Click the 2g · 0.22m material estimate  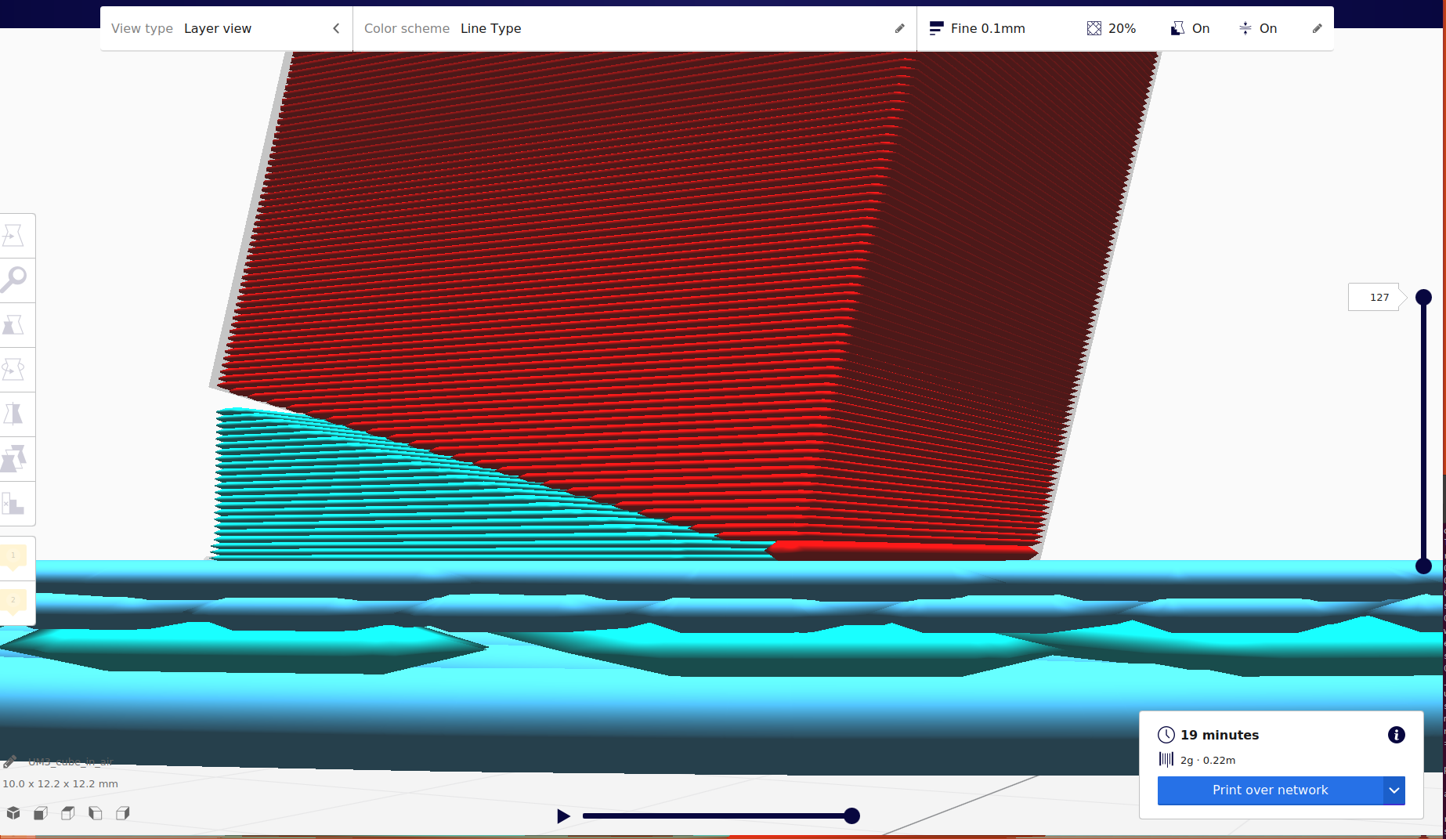pos(1208,760)
